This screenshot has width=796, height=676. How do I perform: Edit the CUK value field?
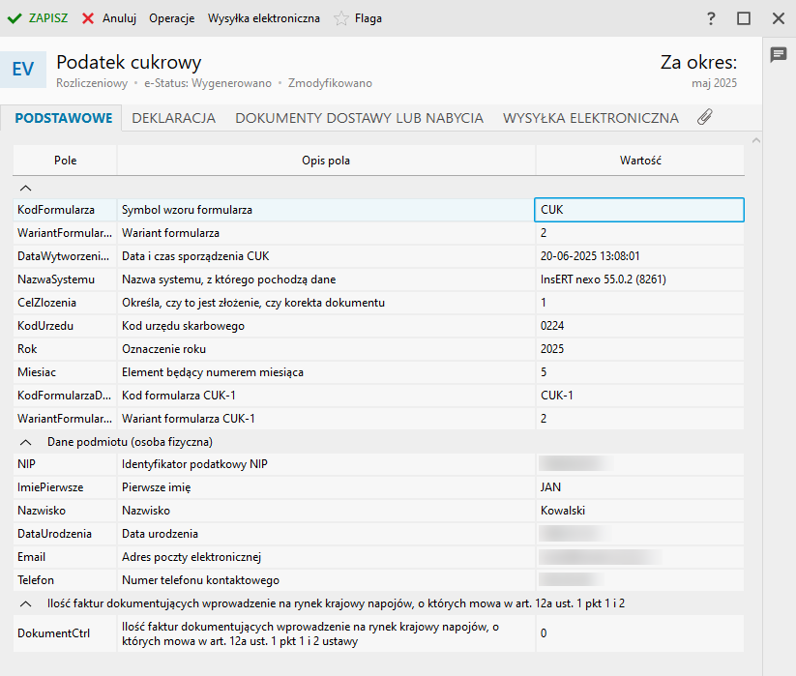coord(639,210)
